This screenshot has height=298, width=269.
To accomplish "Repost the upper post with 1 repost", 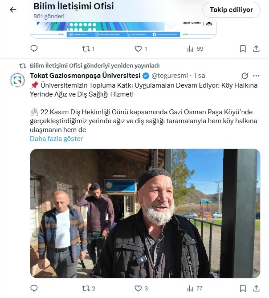I will 88,49.
